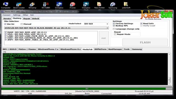Switch to the NXPlatform tab
The image size is (176, 99).
click(100, 49)
